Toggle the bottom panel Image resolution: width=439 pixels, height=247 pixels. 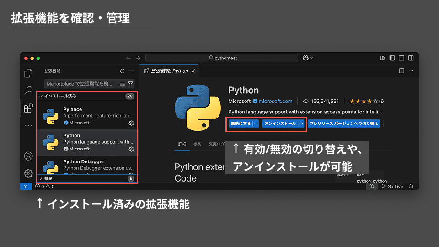click(402, 58)
